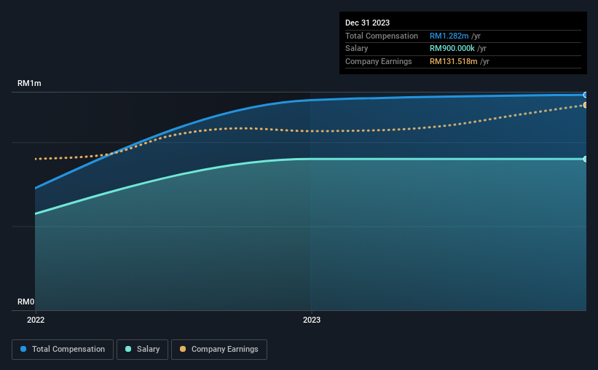Select the Total Compensation end data point
The image size is (598, 370).
586,95
